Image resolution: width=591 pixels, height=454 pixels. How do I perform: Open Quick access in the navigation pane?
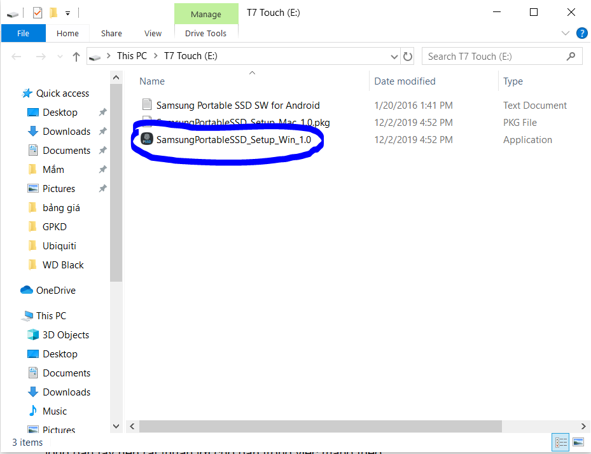pos(62,93)
